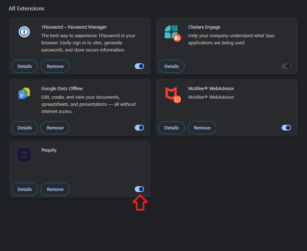Screen dimensions: 307x251
Task: Remove the 1Password extension
Action: click(x=55, y=66)
